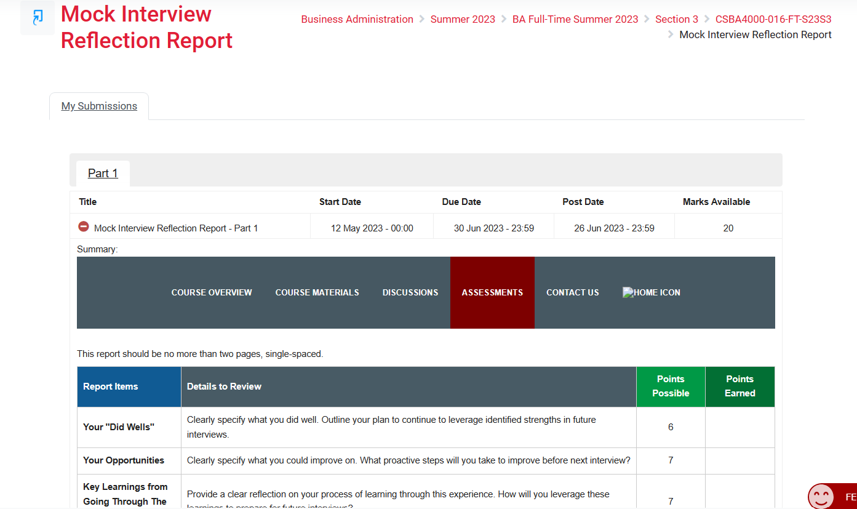
Task: Click the due date 30 Jun 2023 - 23:59
Action: (x=494, y=228)
